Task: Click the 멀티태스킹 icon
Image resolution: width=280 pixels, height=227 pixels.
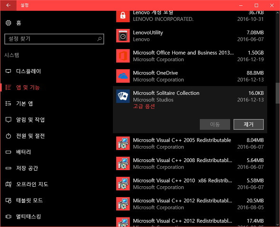Action: pos(8,217)
